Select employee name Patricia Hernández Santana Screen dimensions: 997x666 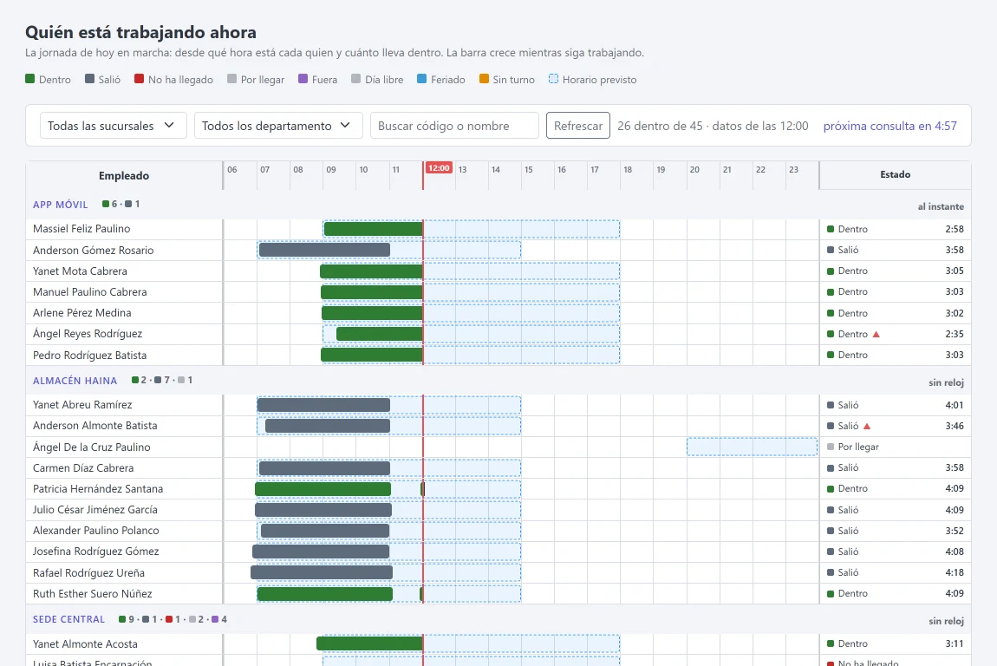98,488
